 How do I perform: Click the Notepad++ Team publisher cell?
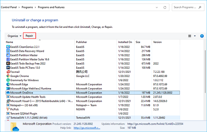pyautogui.click(x=86, y=105)
